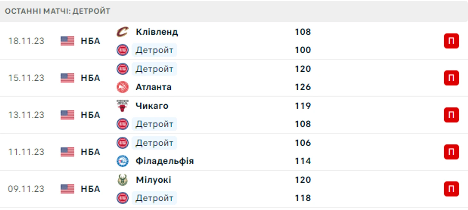468x210 pixels.
Task: Click the red П badge for 09.11.23 match
Action: pyautogui.click(x=451, y=189)
